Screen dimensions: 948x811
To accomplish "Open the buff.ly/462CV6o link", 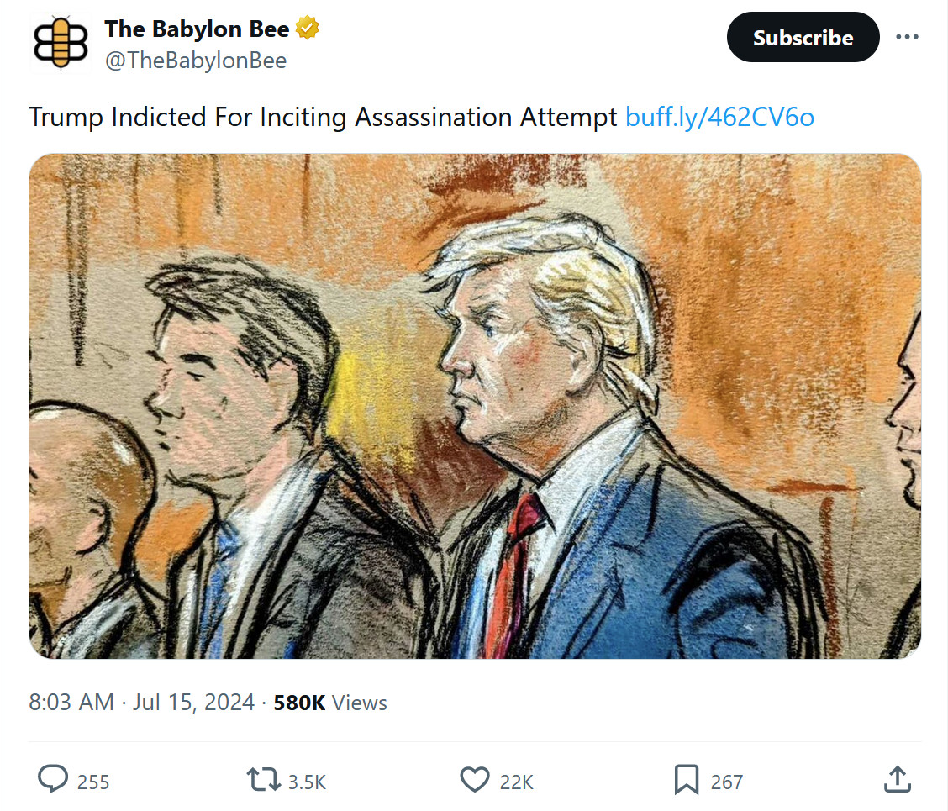I will (719, 117).
